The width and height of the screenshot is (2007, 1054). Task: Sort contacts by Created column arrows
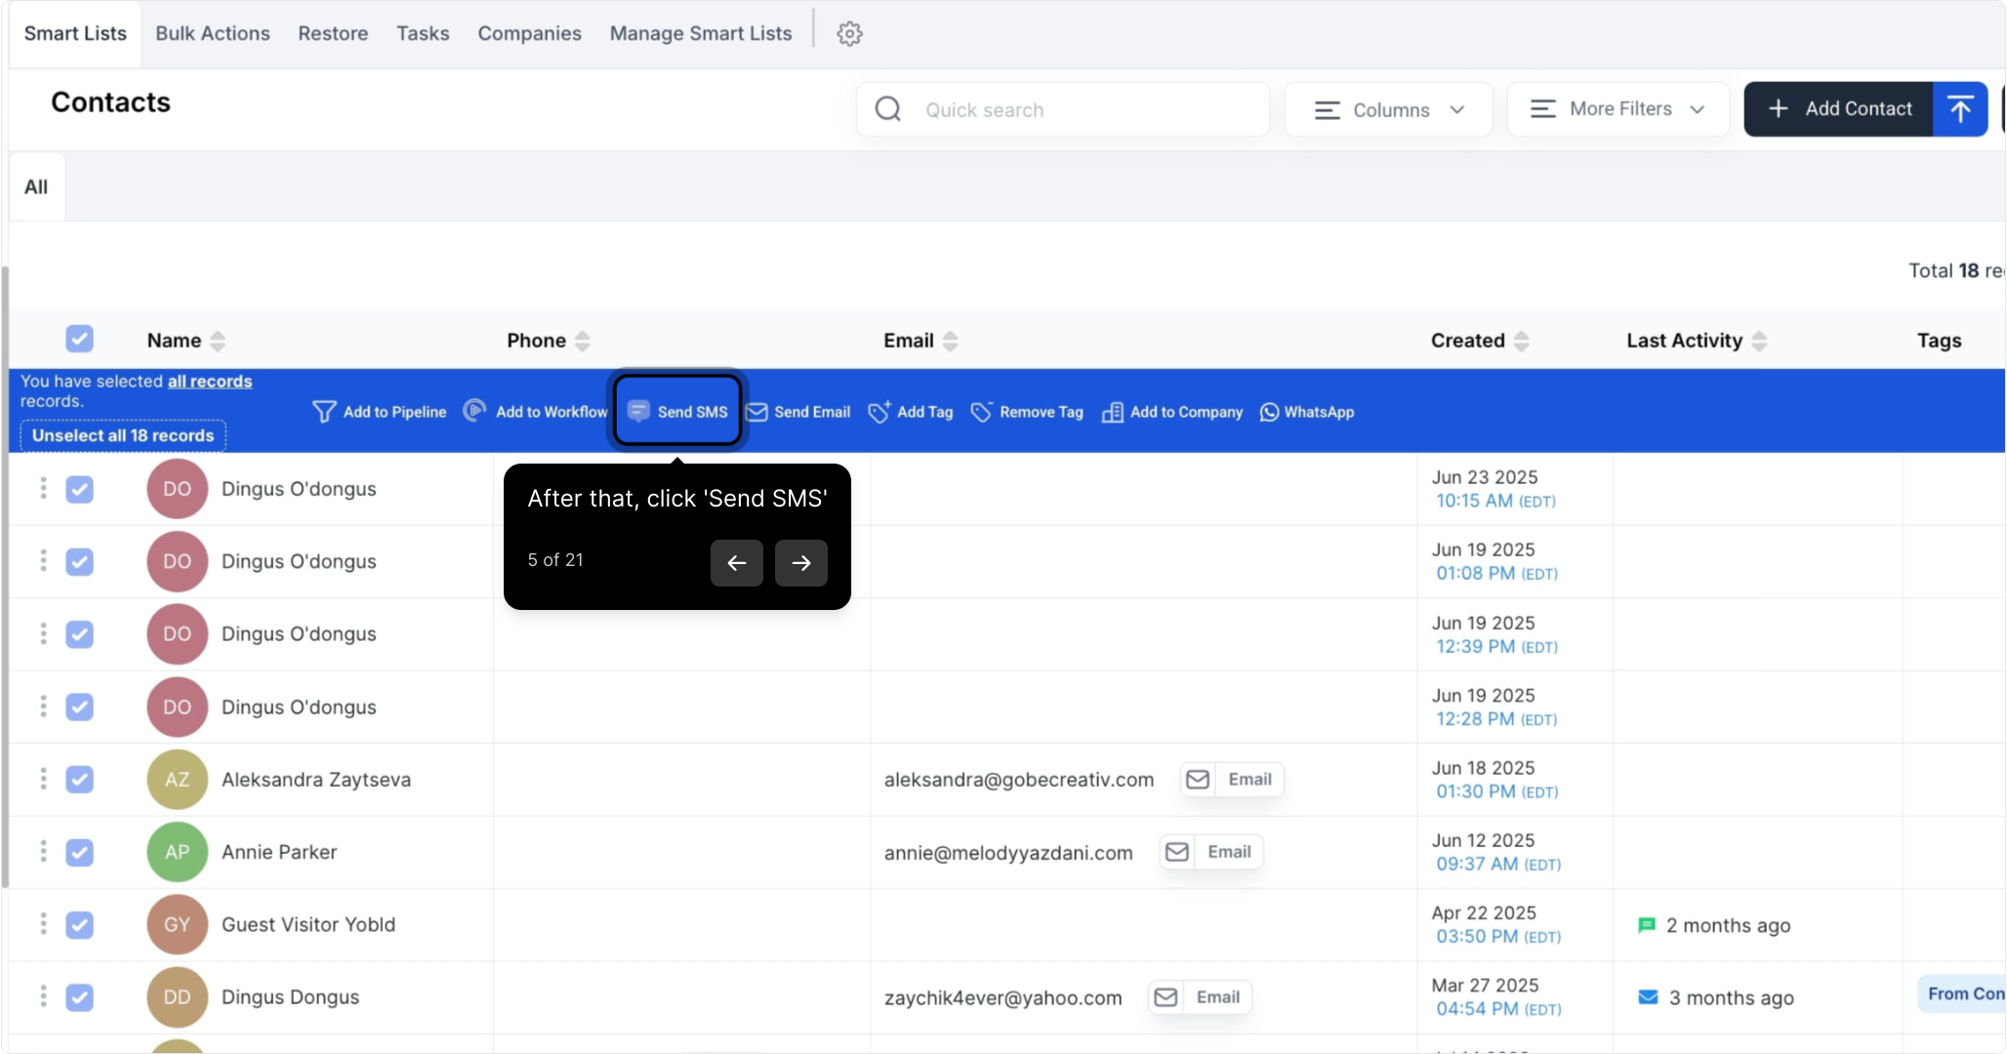[1521, 341]
